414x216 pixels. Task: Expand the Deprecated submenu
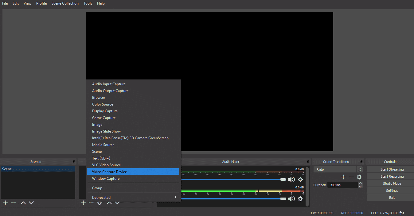133,198
